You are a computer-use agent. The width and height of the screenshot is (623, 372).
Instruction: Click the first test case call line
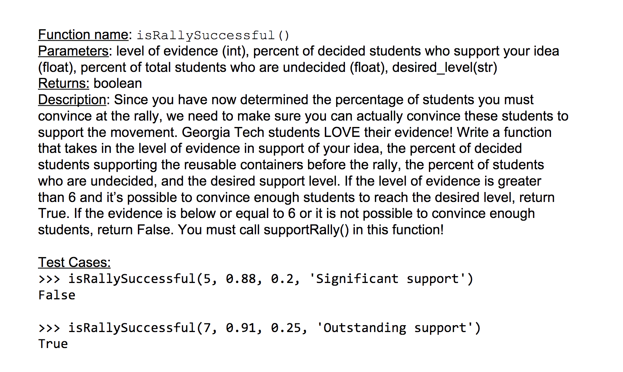point(256,279)
